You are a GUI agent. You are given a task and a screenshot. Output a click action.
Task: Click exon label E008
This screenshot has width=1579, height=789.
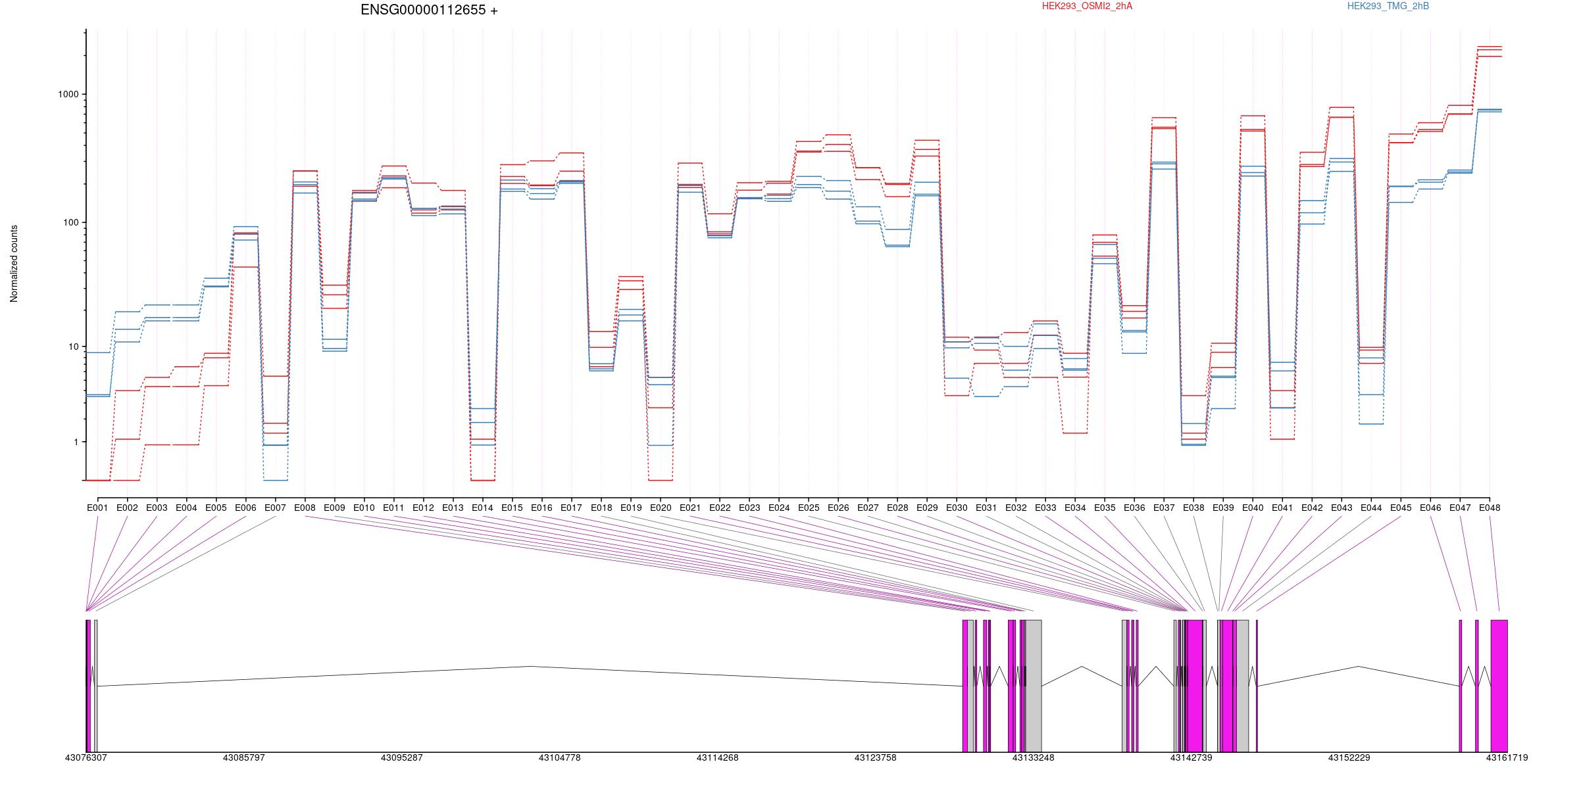coord(305,508)
